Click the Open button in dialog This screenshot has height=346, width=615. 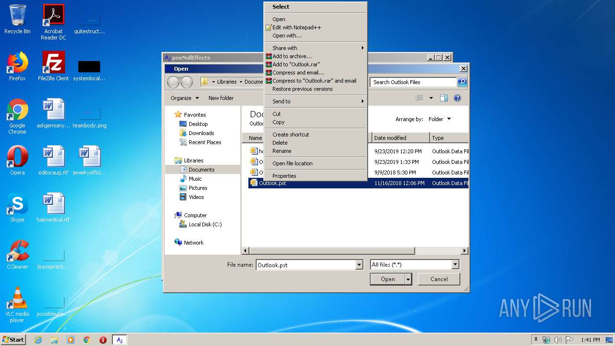tap(388, 279)
